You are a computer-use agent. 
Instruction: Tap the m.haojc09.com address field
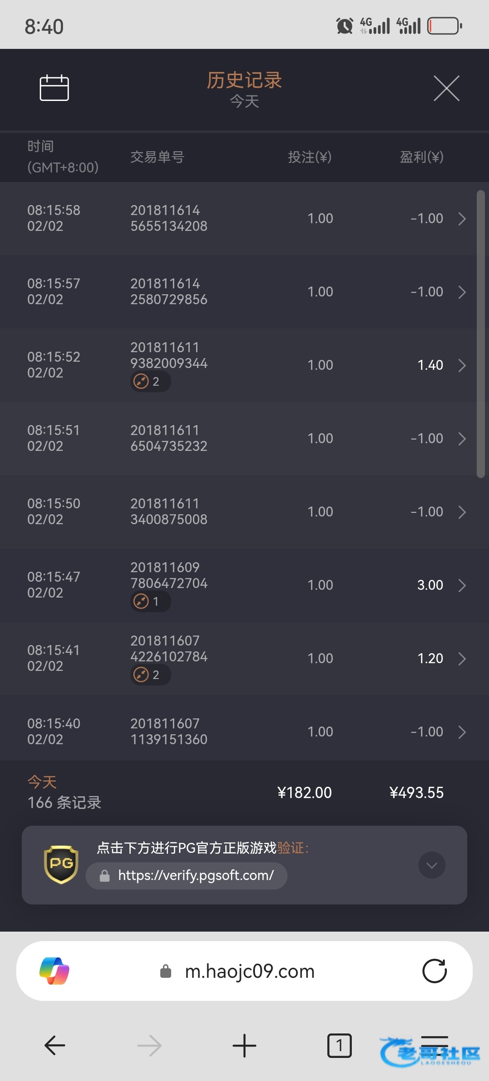tap(249, 971)
